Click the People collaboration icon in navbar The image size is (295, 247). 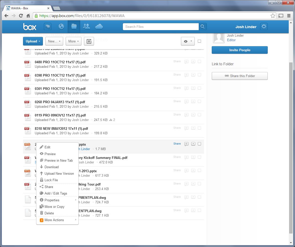(x=86, y=27)
